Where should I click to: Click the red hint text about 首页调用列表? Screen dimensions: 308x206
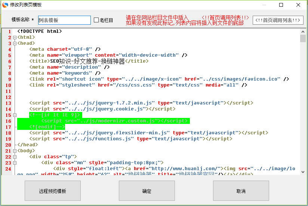click(187, 20)
